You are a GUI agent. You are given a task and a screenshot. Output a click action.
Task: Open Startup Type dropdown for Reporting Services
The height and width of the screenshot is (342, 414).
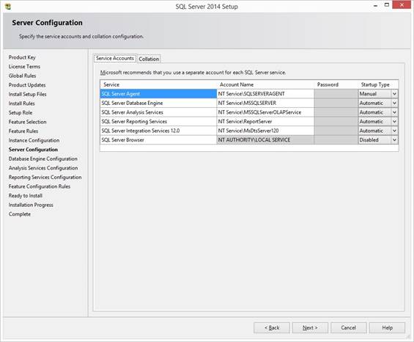[394, 121]
